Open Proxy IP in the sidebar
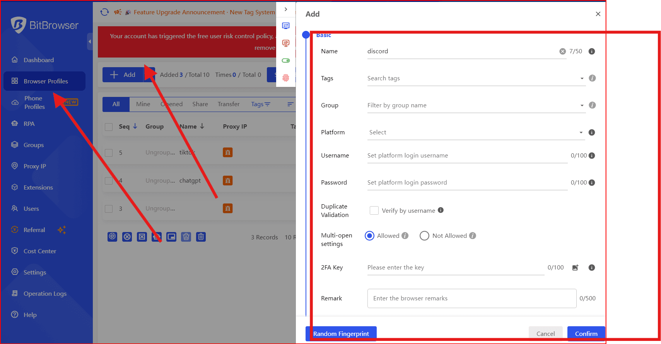Viewport: 661px width, 344px height. tap(34, 166)
